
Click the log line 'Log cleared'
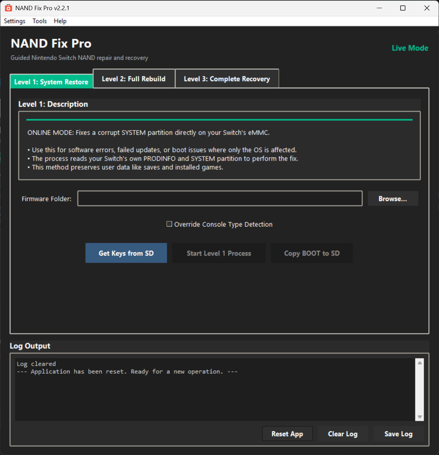(x=36, y=364)
